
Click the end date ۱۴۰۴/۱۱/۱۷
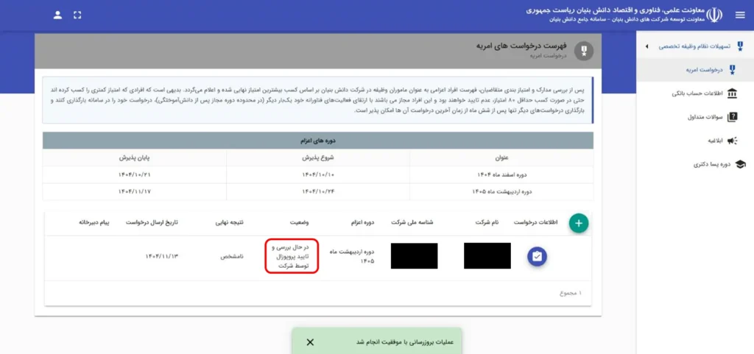[135, 191]
